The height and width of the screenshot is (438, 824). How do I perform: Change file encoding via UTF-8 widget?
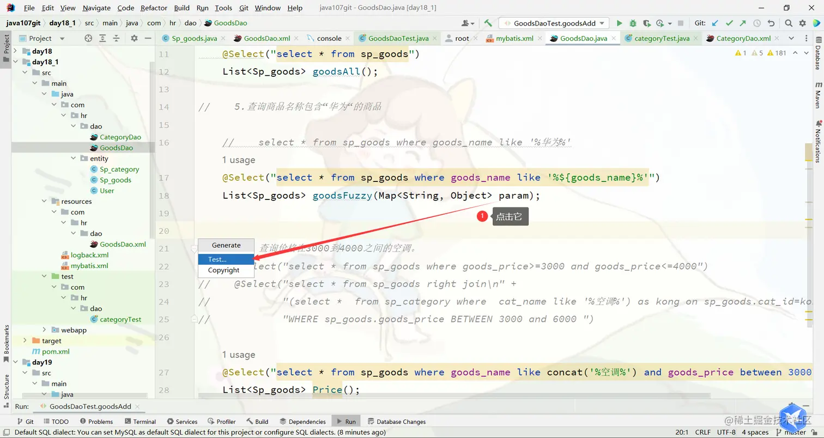coord(726,432)
